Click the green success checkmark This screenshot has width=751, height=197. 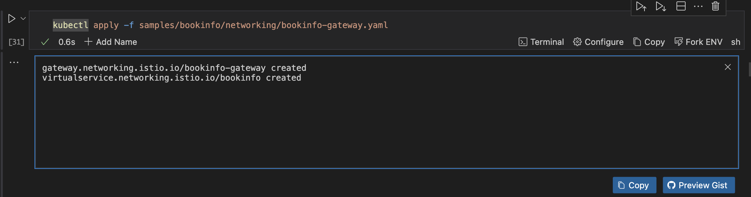pos(45,42)
